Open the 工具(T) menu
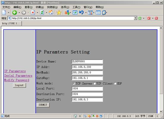Image resolution: width=164 pixels, height=119 pixels. click(x=76, y=7)
